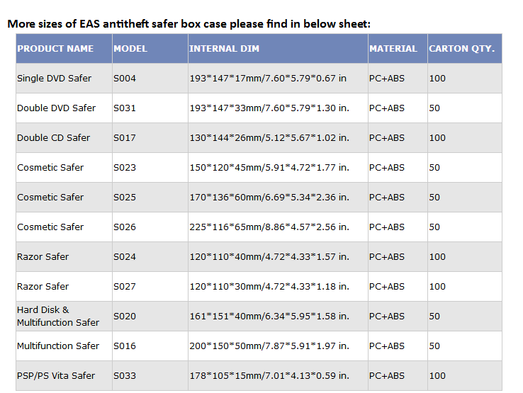The image size is (523, 393).
Task: Click the 193*147*17mm dimension cell
Action: coord(278,79)
